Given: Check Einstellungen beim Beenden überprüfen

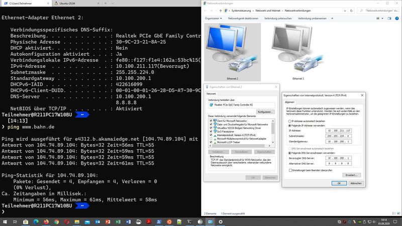Looking at the screenshot, I should [290, 170].
